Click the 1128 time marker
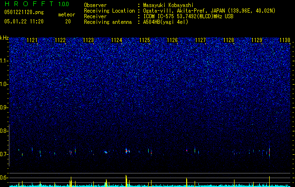 [x=228, y=40]
